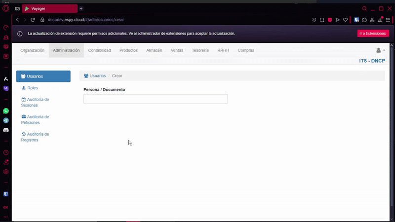395x222 pixels.
Task: Open the downloads icon in toolbar
Action: click(x=380, y=20)
